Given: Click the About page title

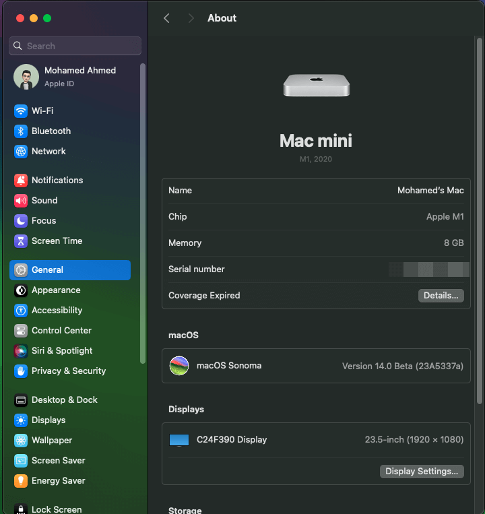Looking at the screenshot, I should [x=222, y=18].
